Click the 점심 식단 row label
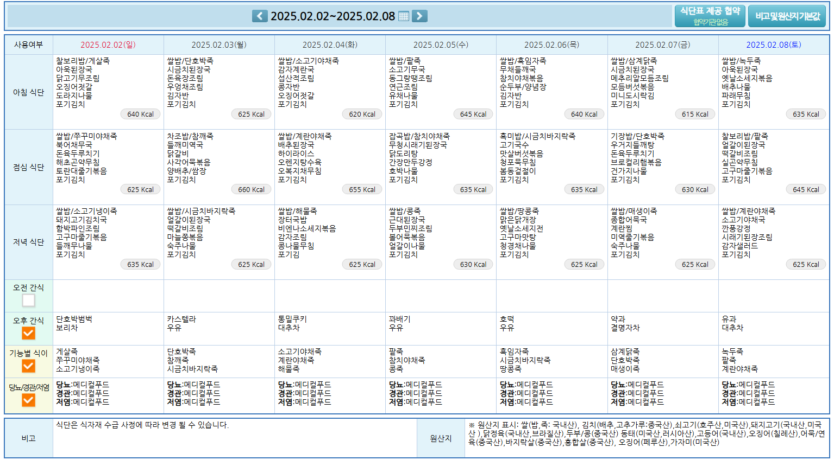 point(29,167)
